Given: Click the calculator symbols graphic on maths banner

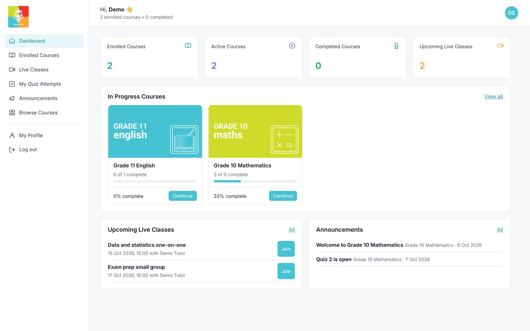Looking at the screenshot, I should tap(285, 139).
